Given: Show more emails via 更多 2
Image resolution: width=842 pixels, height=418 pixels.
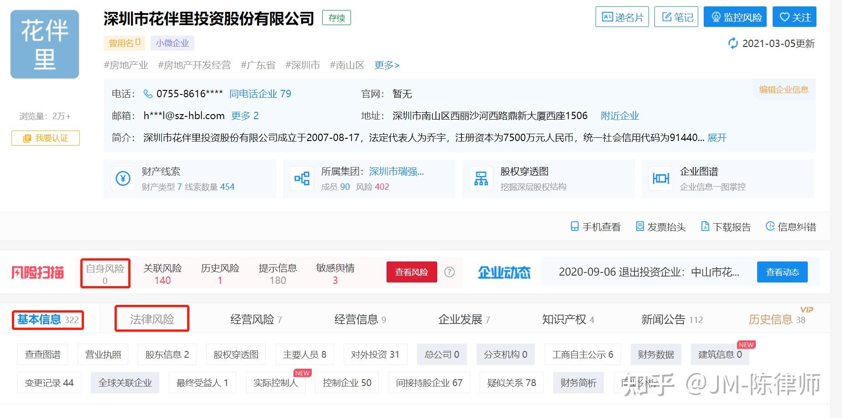Looking at the screenshot, I should point(245,115).
